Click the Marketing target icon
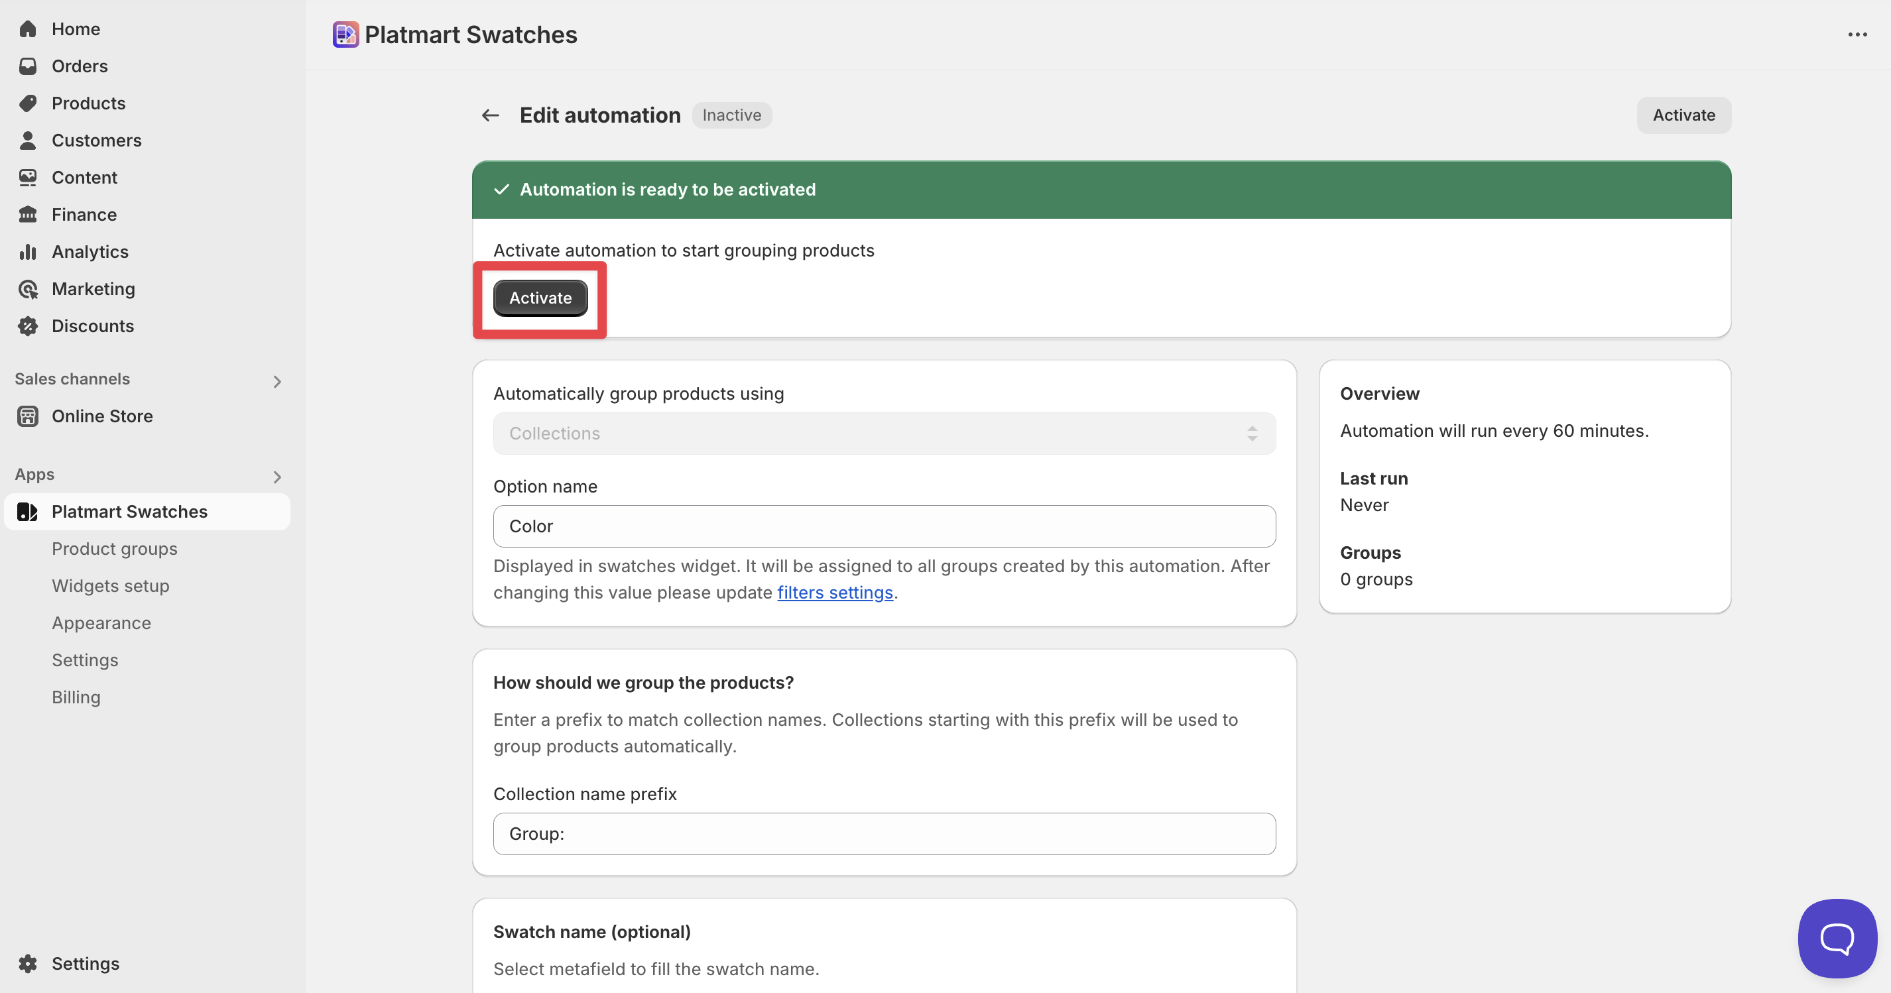This screenshot has width=1891, height=993. click(28, 289)
